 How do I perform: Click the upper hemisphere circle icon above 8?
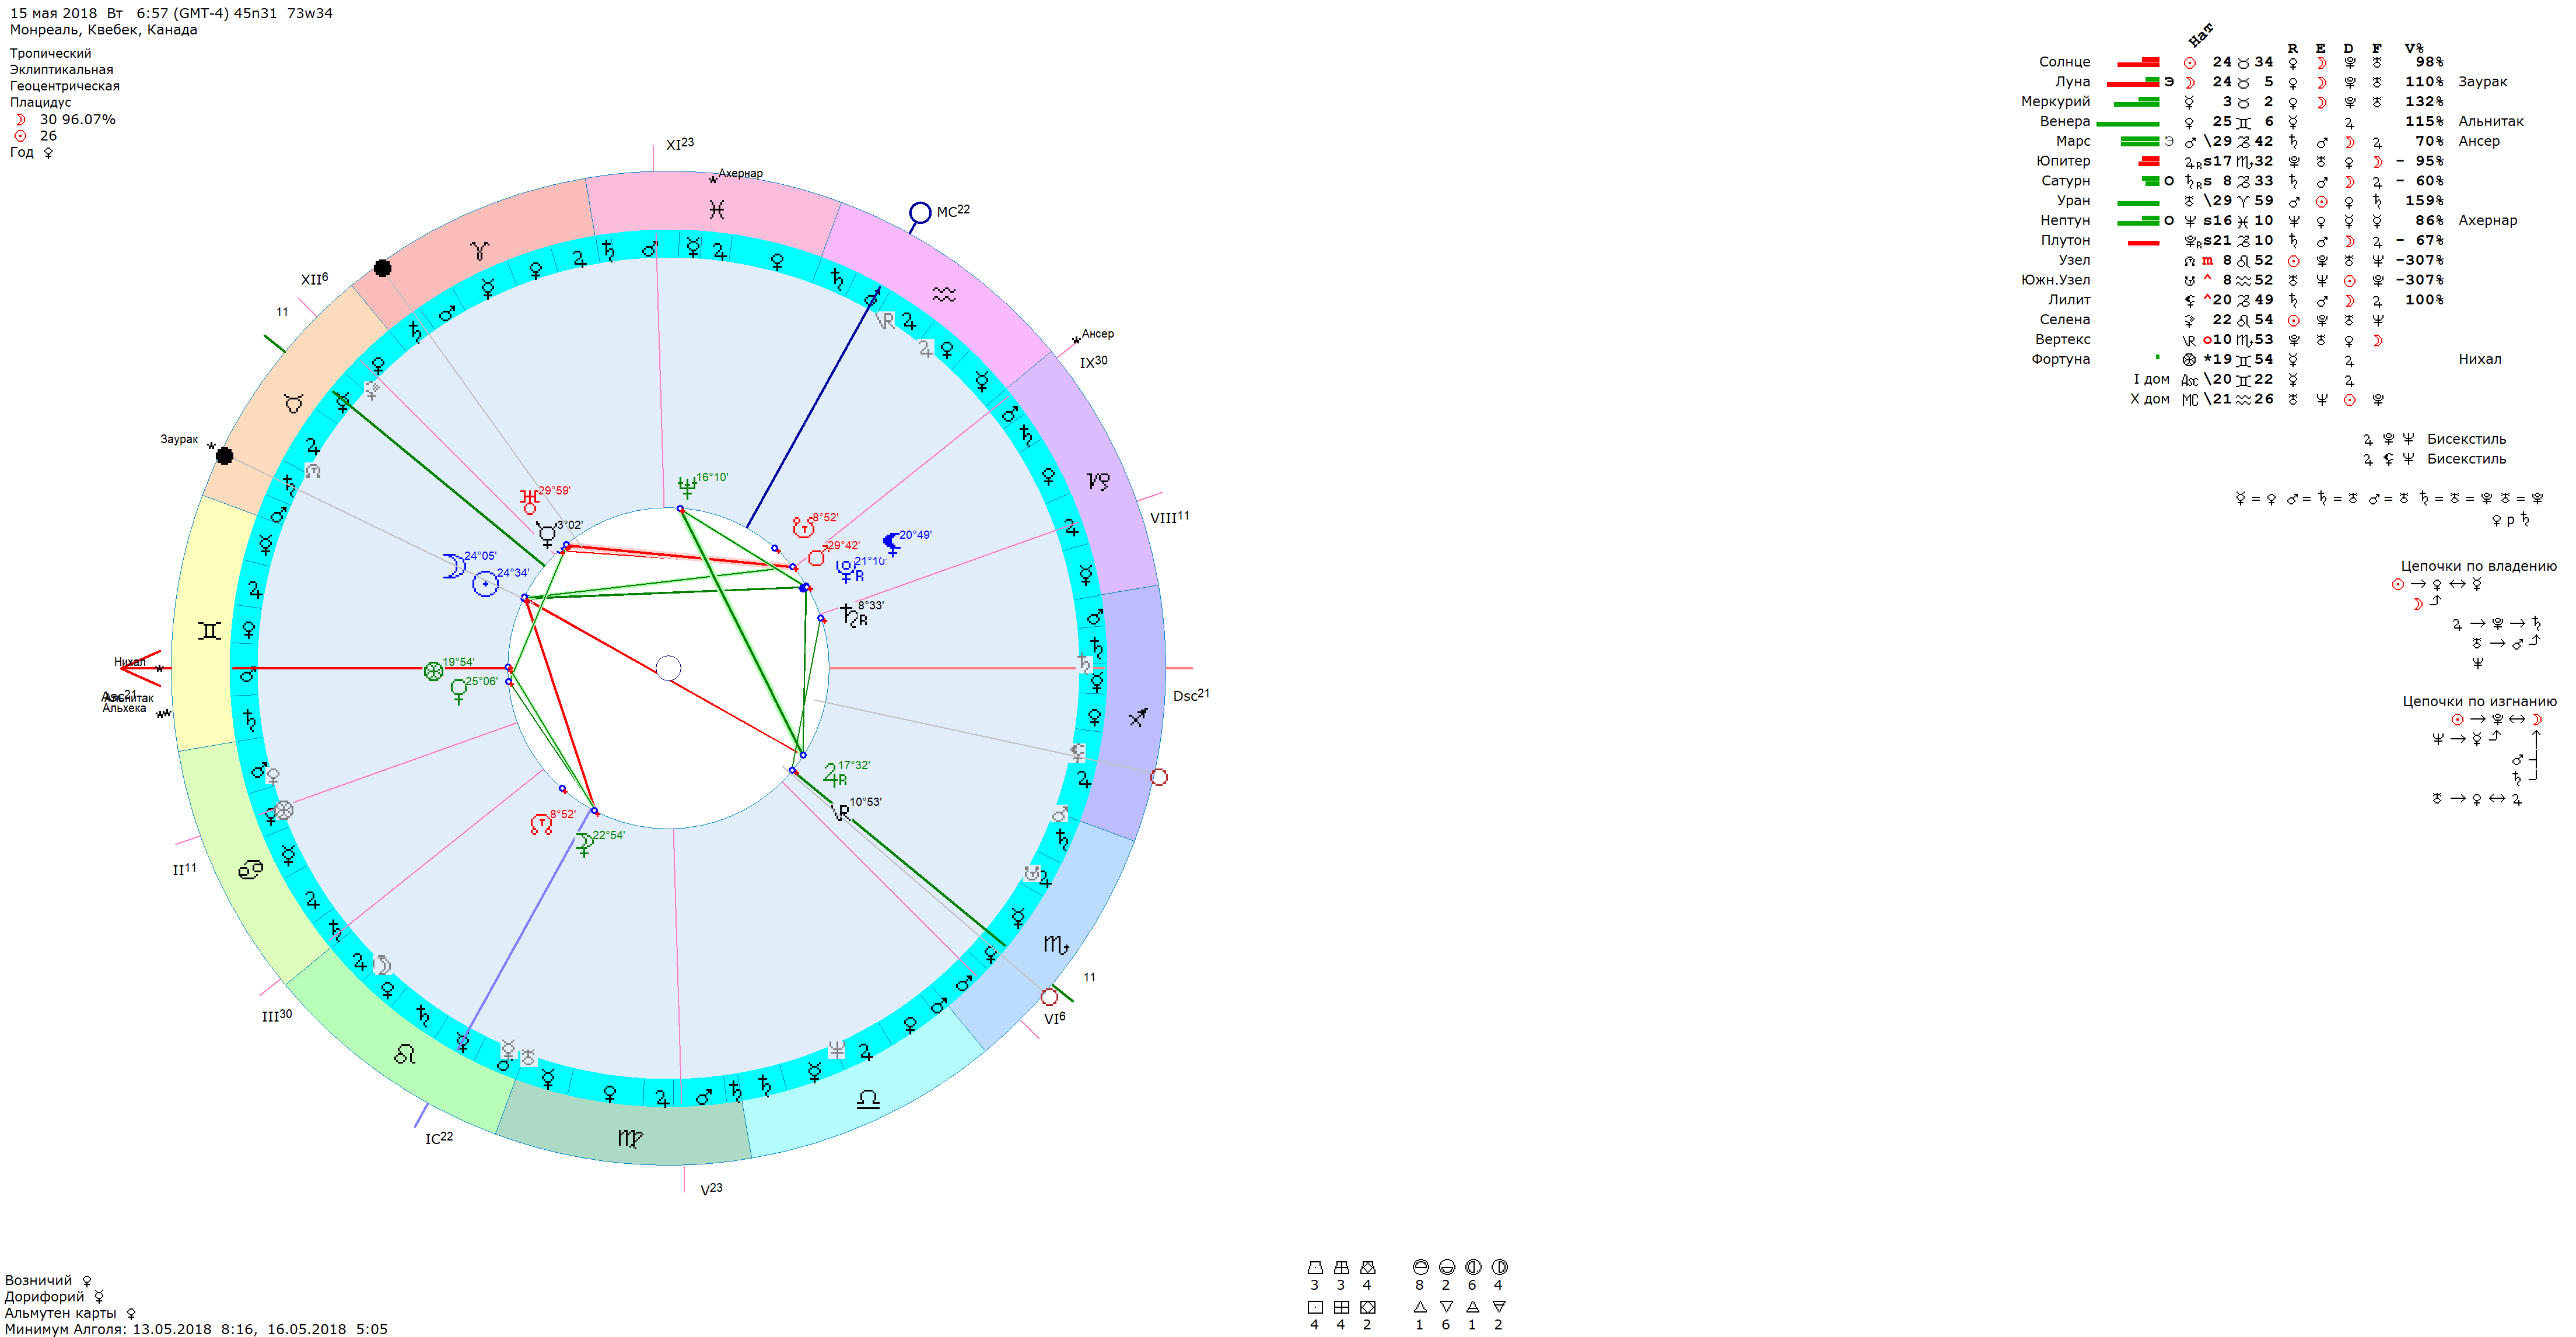pos(1420,1267)
